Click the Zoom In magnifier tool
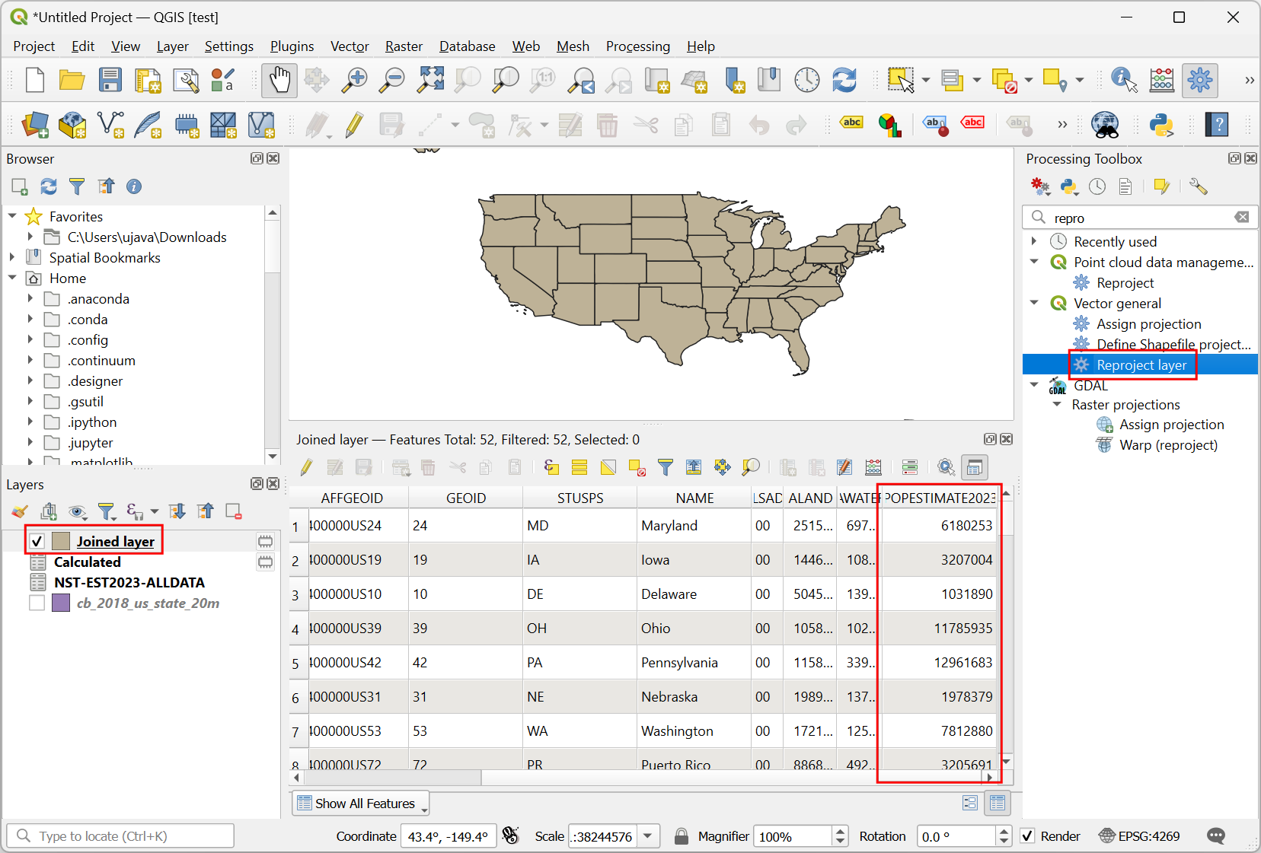The width and height of the screenshot is (1261, 853). pos(354,80)
